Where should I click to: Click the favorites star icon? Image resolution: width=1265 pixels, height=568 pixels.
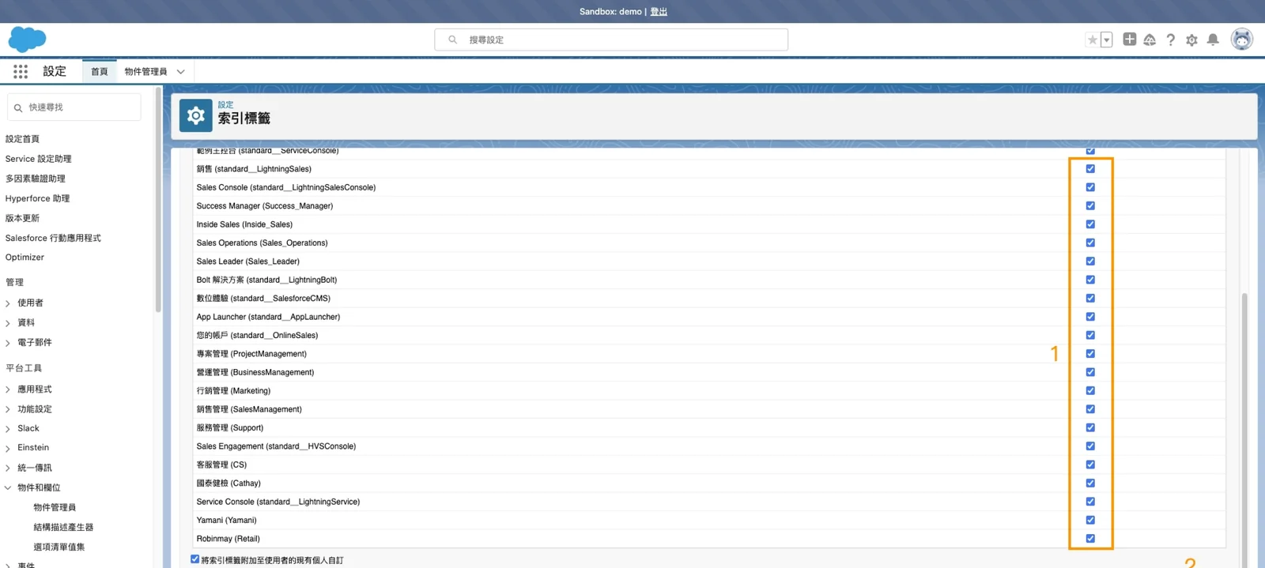1092,39
